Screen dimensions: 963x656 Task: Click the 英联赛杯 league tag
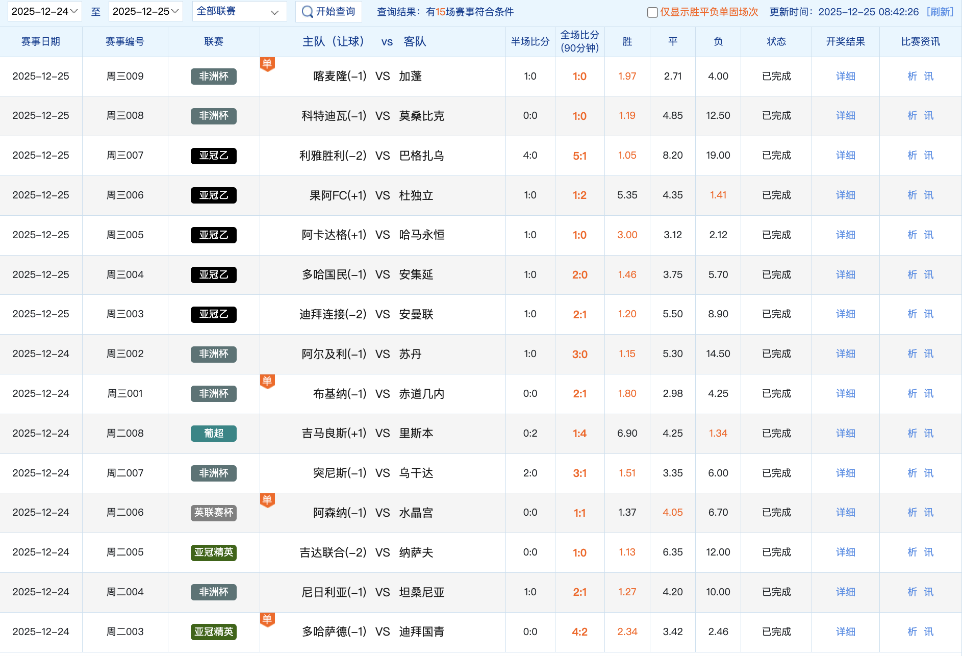(214, 513)
